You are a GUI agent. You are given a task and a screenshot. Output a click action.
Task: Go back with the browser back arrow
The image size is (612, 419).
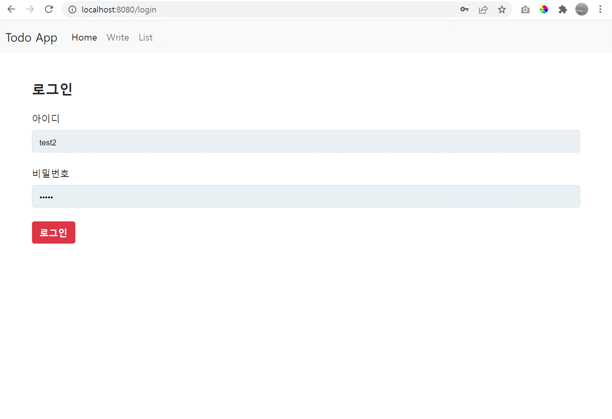[11, 9]
